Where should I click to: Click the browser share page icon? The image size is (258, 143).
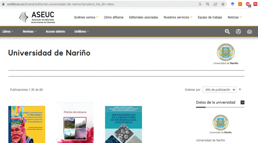(215, 4)
